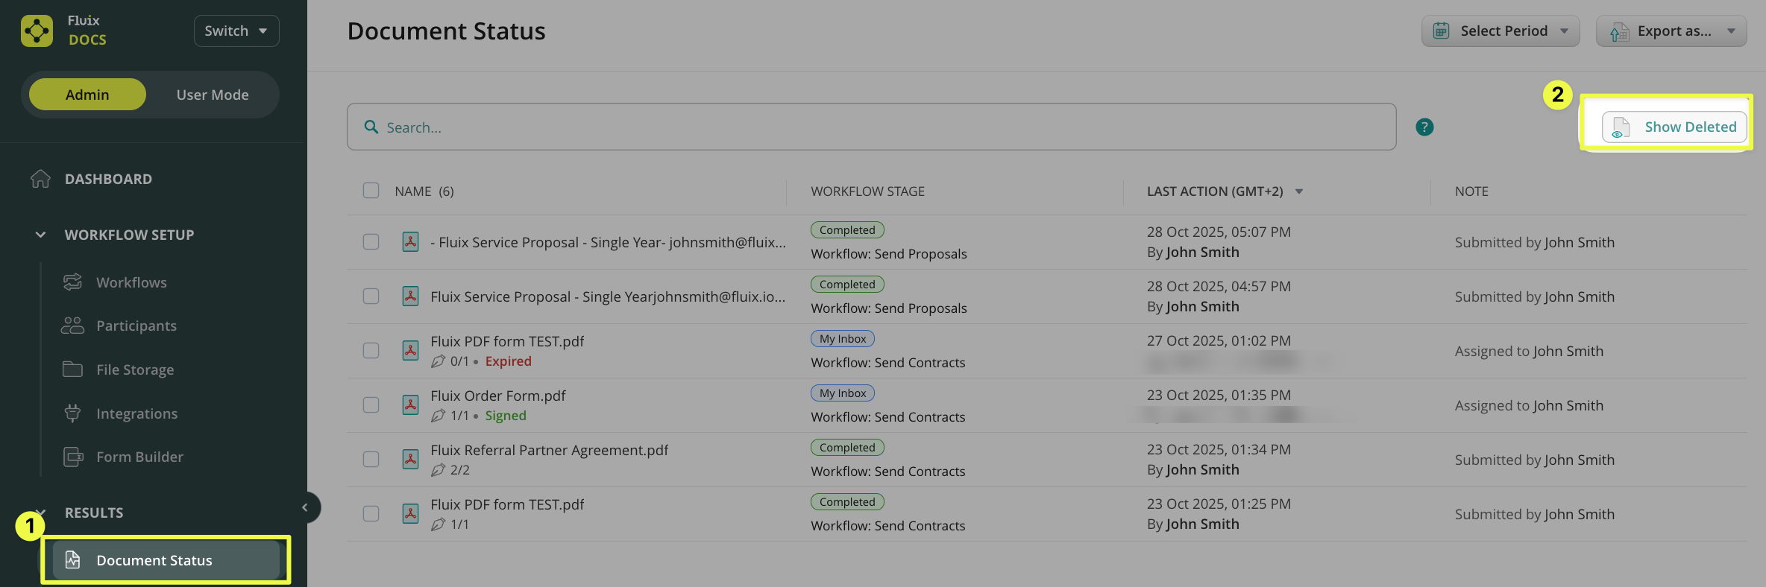The image size is (1766, 587).
Task: Click the help question mark icon
Action: tap(1424, 127)
